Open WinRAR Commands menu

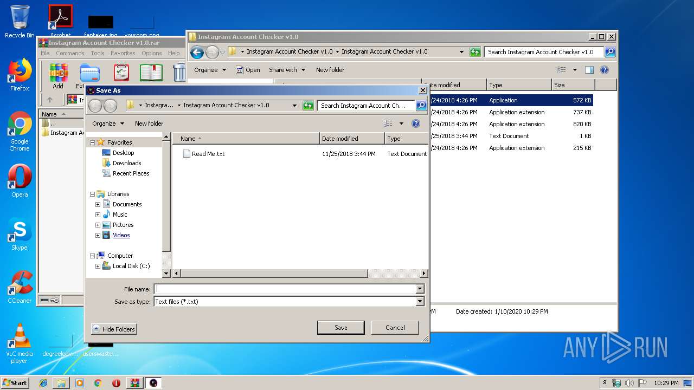(70, 53)
